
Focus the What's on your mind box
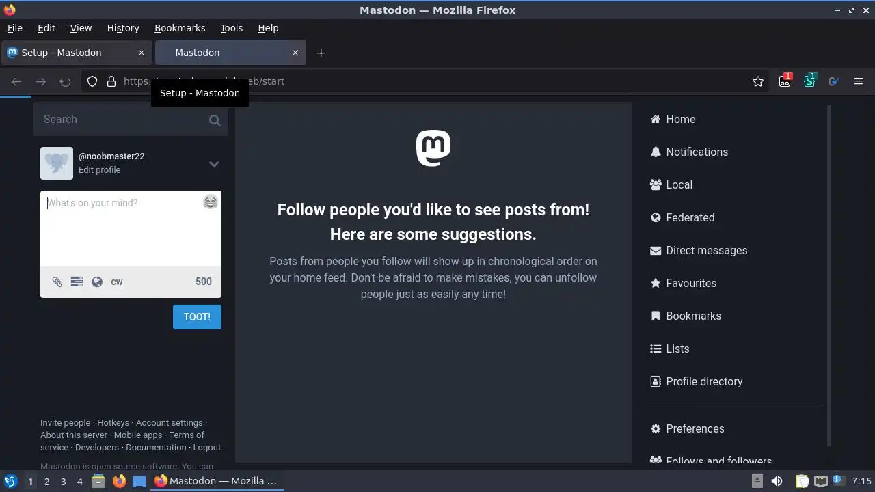131,228
